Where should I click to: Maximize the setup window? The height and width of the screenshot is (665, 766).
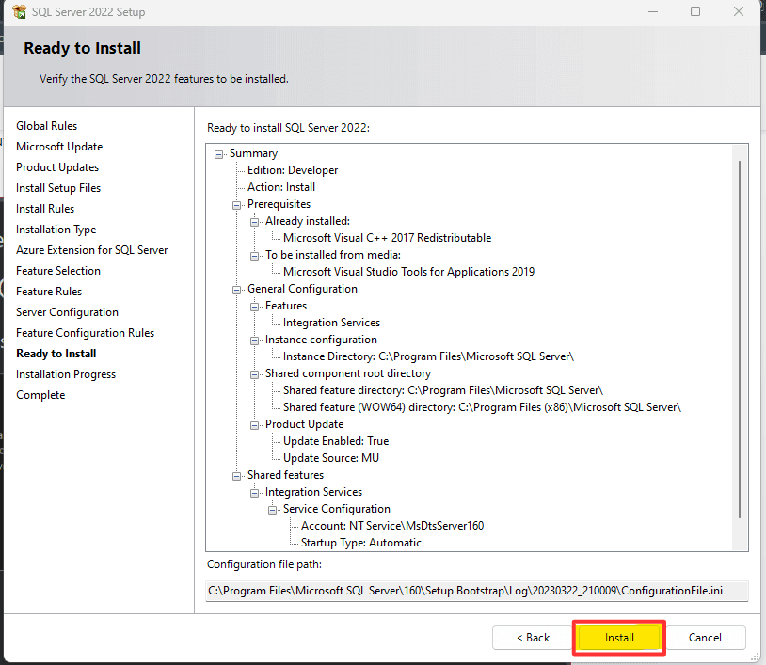[695, 11]
